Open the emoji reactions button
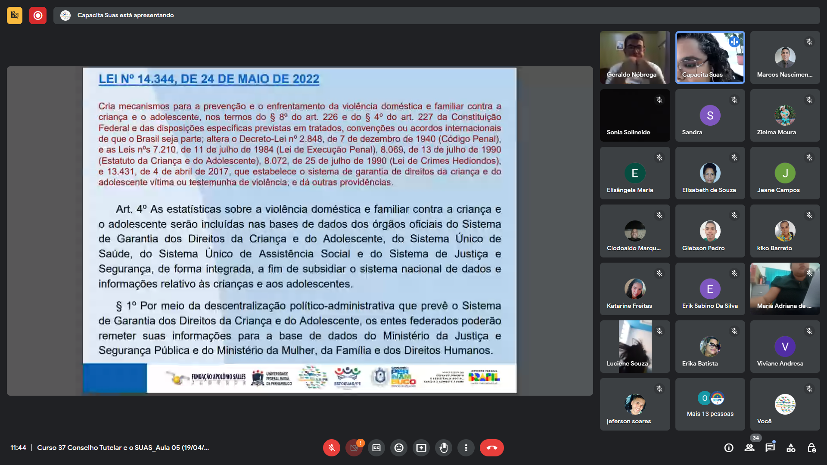This screenshot has height=465, width=827. 399,448
